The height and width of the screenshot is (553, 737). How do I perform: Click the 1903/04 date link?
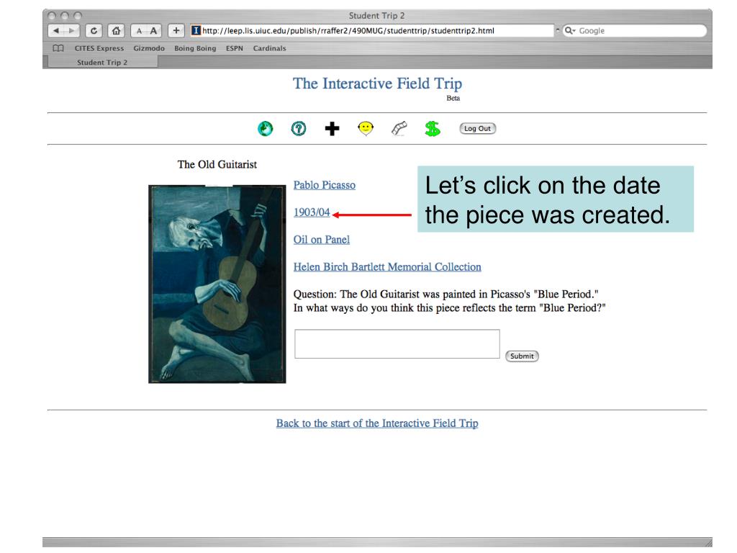coord(312,212)
